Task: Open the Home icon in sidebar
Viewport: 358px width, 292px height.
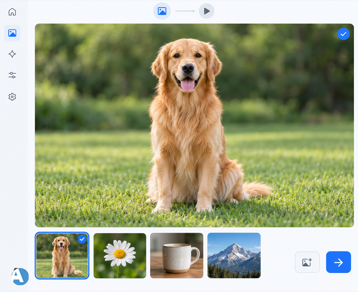Action: pos(12,12)
